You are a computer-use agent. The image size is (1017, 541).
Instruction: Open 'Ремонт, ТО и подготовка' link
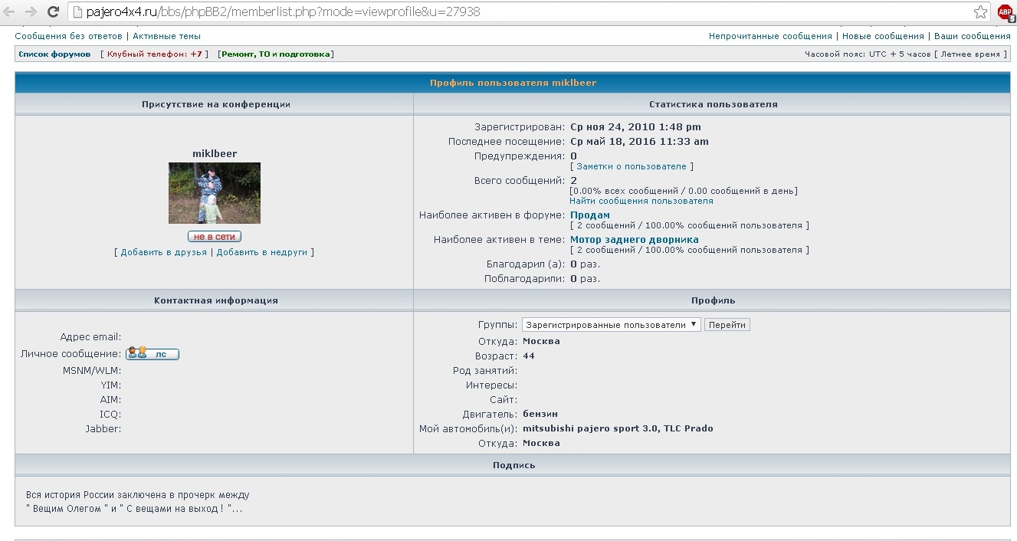(275, 54)
